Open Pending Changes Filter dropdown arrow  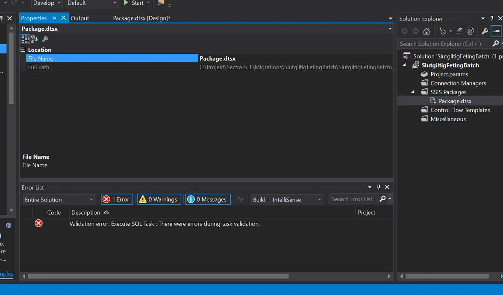click(450, 31)
